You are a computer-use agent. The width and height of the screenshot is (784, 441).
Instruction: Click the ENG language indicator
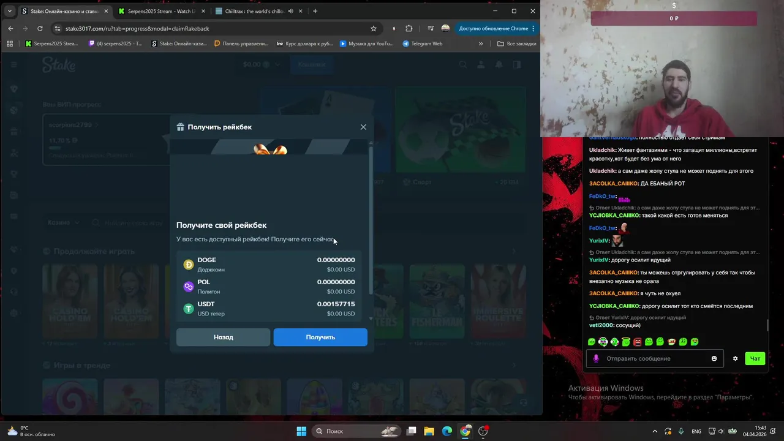point(696,431)
